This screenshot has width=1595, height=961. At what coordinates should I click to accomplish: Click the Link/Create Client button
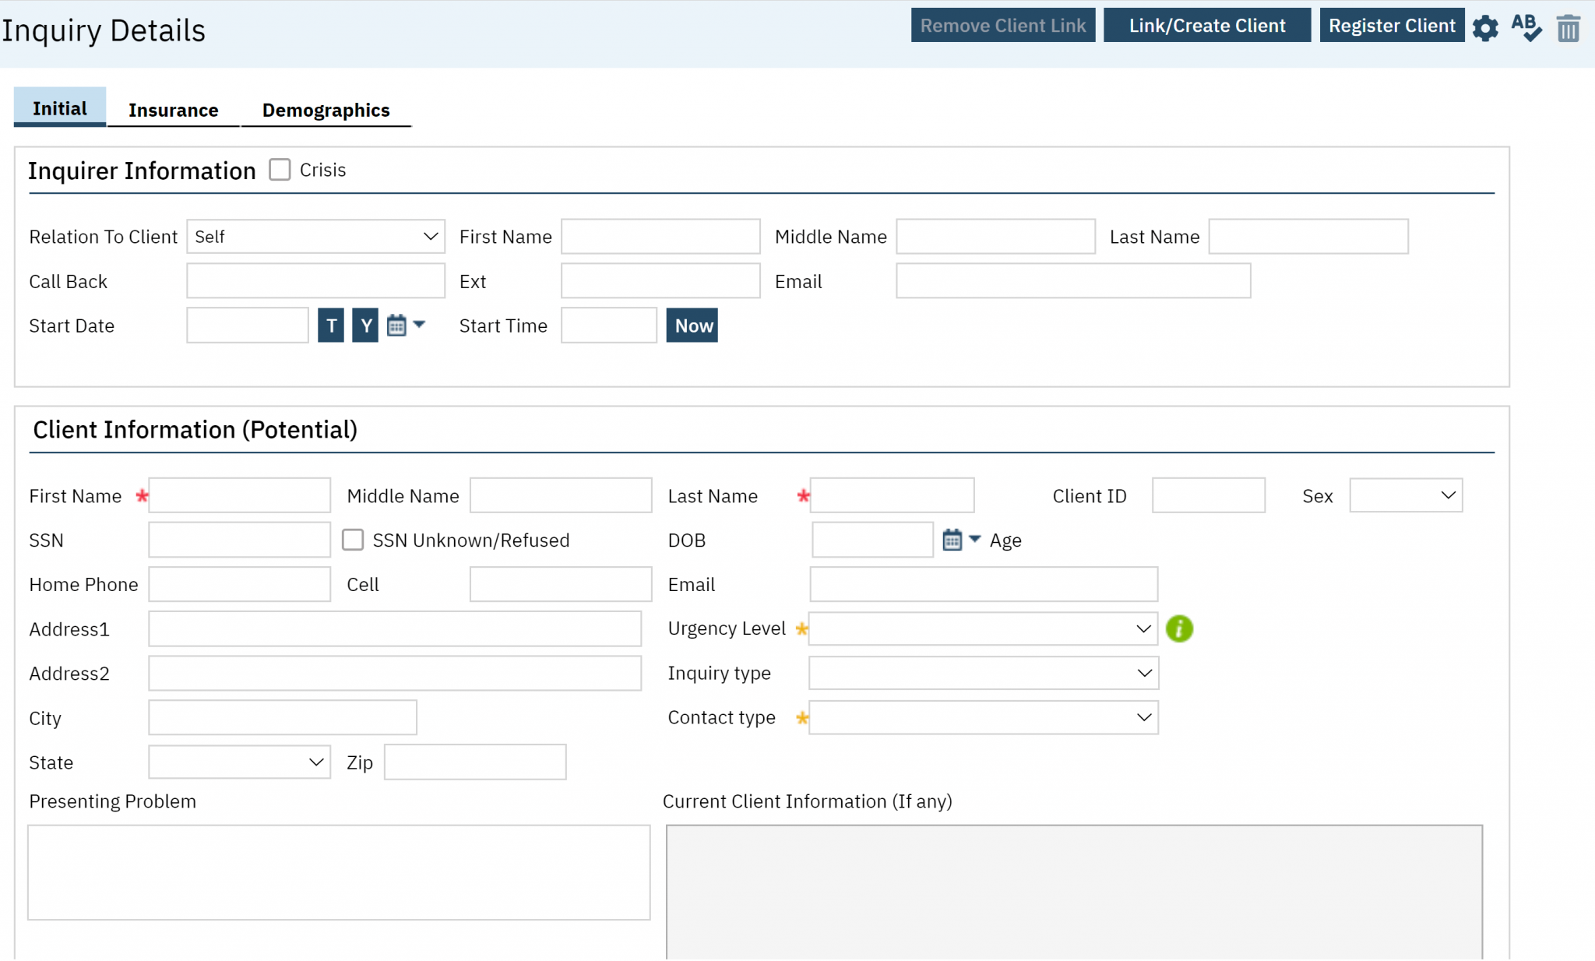coord(1206,25)
